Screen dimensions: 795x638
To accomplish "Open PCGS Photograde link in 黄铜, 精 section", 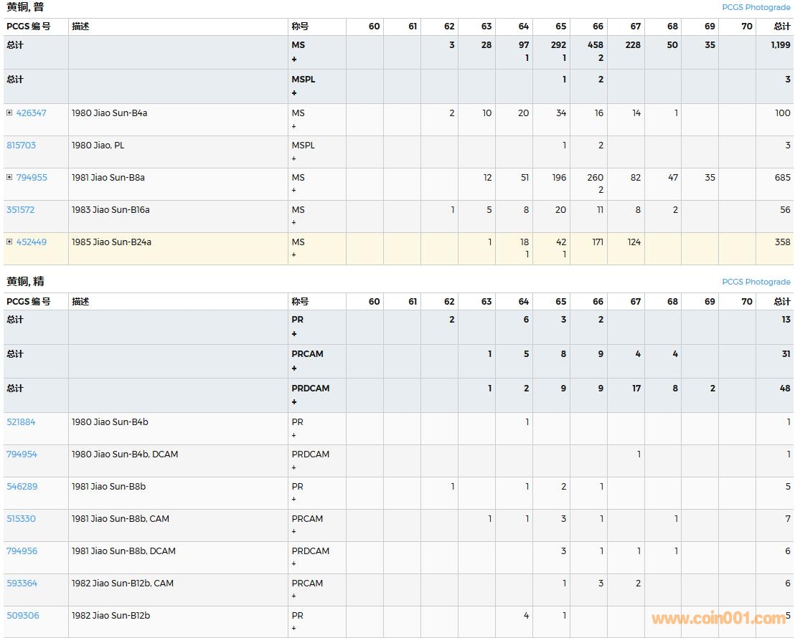I will [x=756, y=282].
